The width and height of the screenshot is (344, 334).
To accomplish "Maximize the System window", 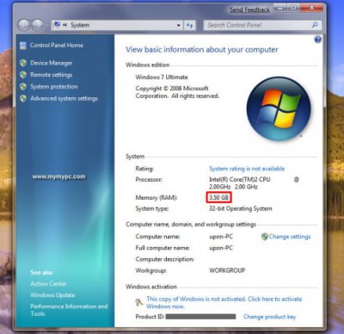I will coord(293,9).
